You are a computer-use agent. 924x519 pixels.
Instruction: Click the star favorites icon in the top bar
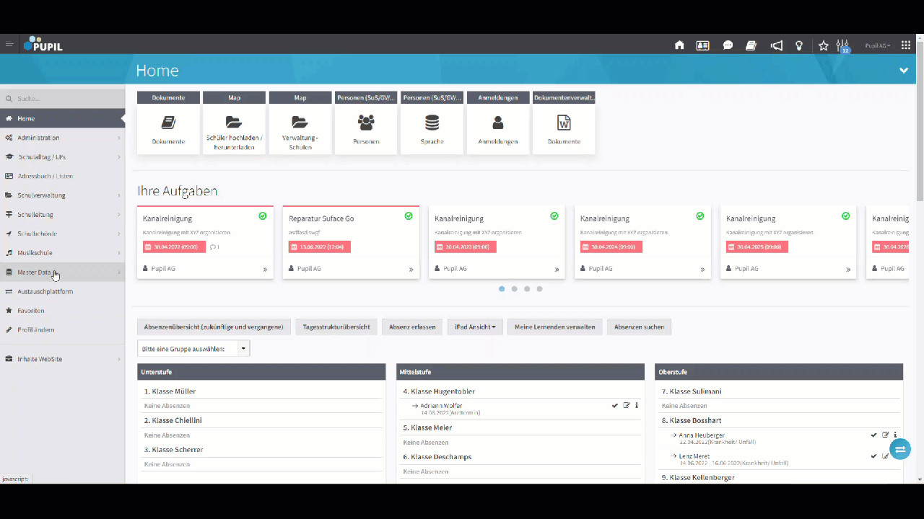824,45
